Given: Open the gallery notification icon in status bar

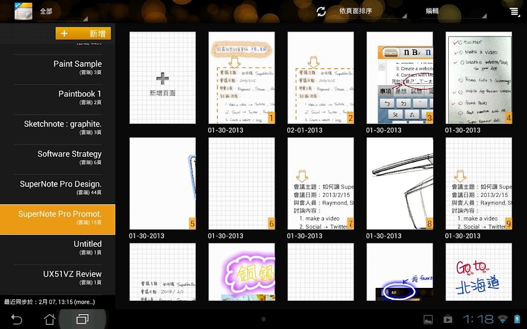Looking at the screenshot, I should tap(428, 319).
